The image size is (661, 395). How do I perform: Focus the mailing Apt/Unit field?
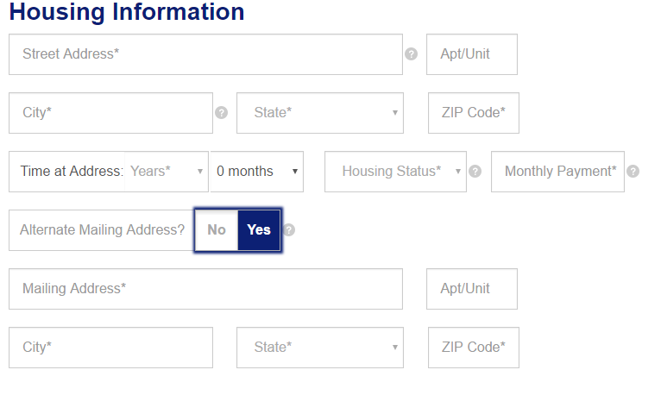coord(472,289)
